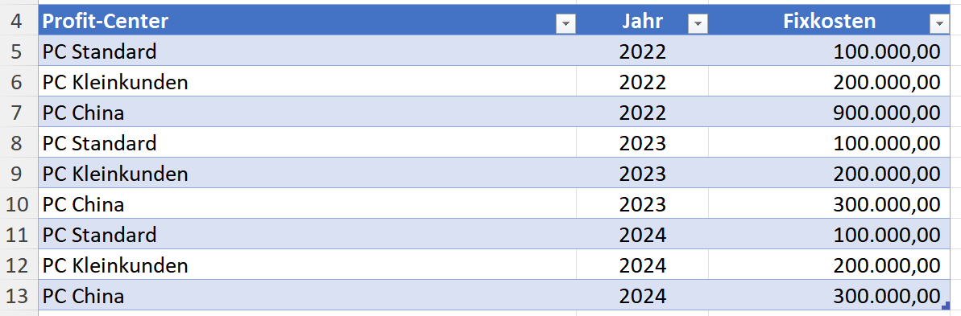Select the Fixkosten header cell
Image resolution: width=961 pixels, height=316 pixels.
[x=829, y=21]
